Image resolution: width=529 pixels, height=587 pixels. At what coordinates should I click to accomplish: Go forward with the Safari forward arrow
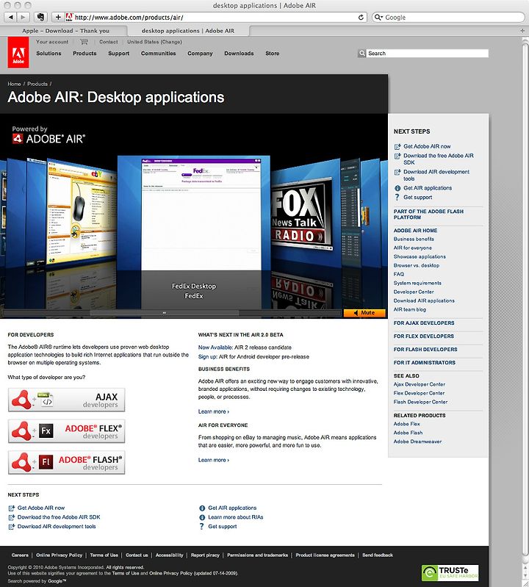[23, 17]
